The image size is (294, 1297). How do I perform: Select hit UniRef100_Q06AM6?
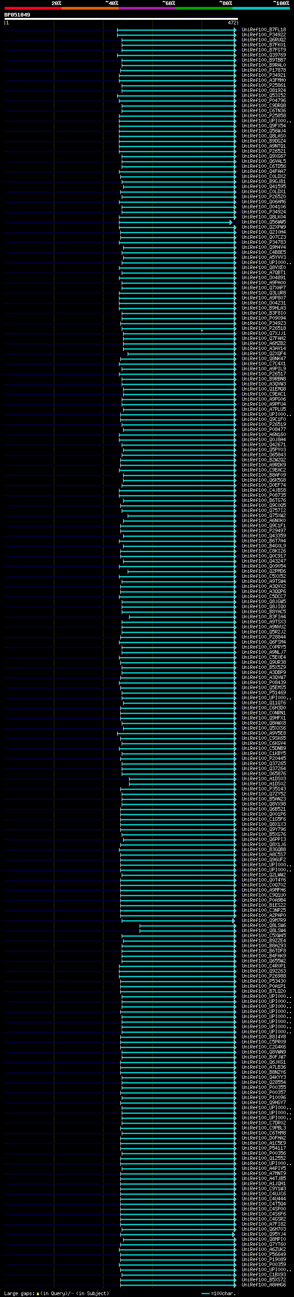tap(263, 202)
